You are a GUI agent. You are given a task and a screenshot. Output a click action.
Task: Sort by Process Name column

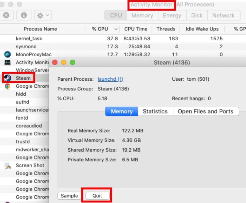40,29
